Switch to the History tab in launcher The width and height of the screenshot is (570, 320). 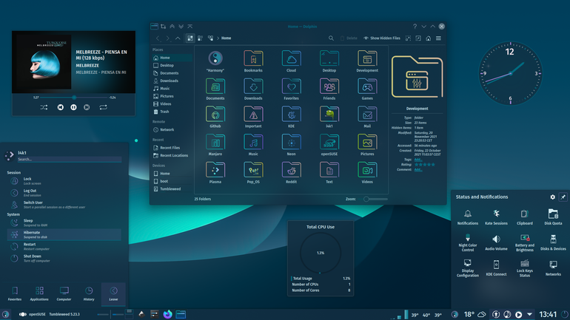tap(89, 293)
